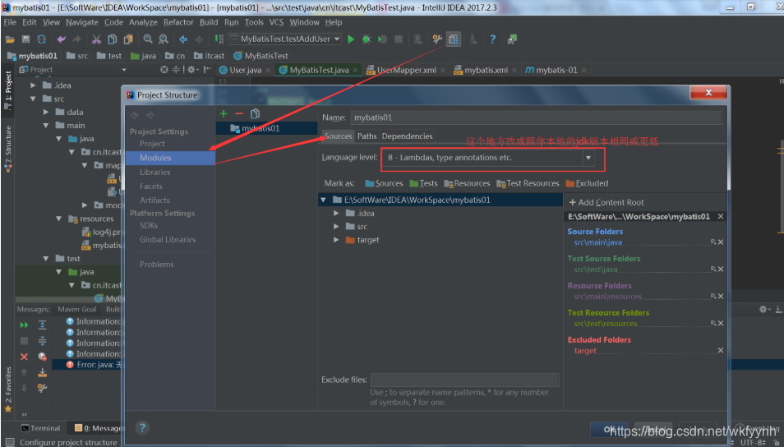Expand the target folder in the content root tree
784x447 pixels.
pyautogui.click(x=336, y=240)
